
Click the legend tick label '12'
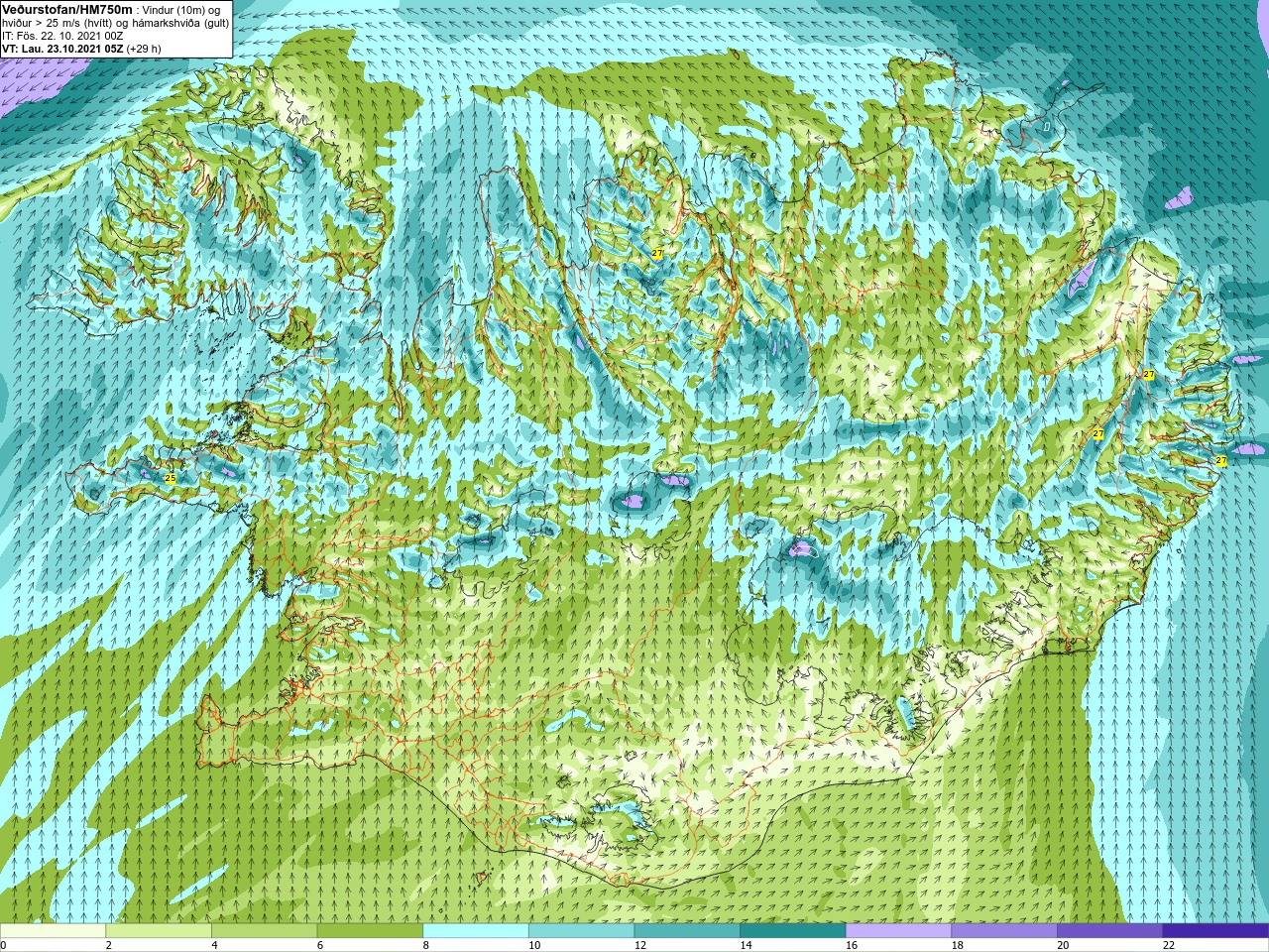click(640, 945)
